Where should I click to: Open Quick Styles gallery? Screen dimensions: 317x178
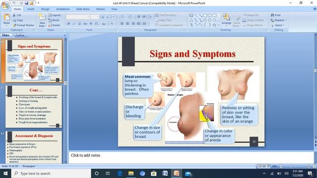236,20
